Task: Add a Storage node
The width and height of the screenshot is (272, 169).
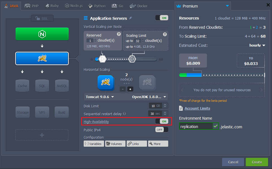Action: point(23,112)
